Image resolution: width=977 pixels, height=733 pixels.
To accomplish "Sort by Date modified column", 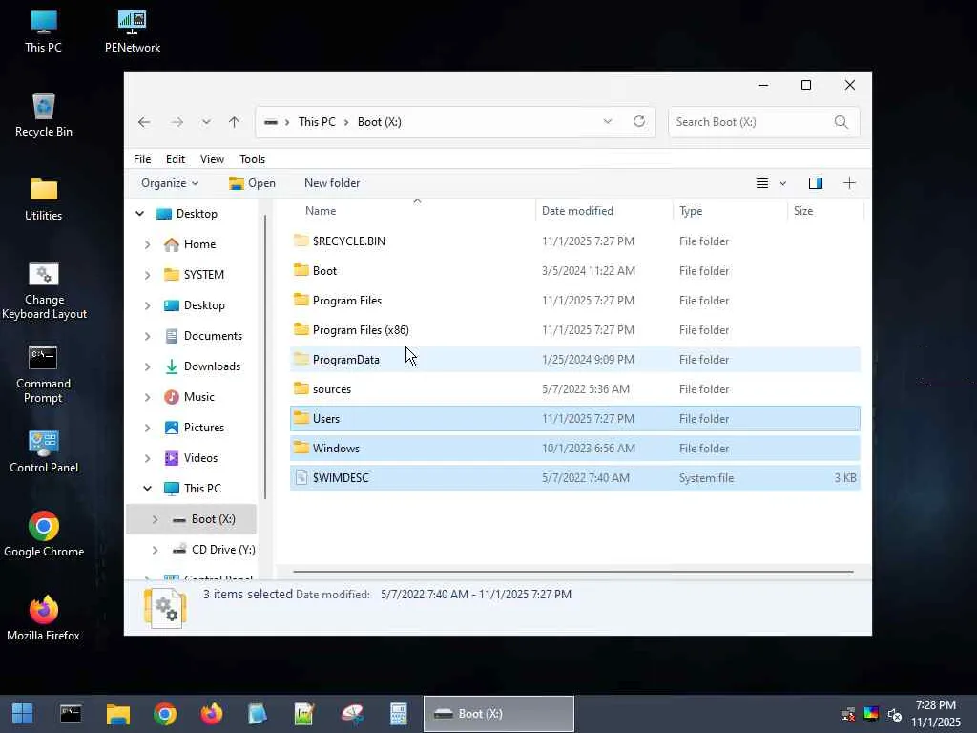I will pos(604,211).
